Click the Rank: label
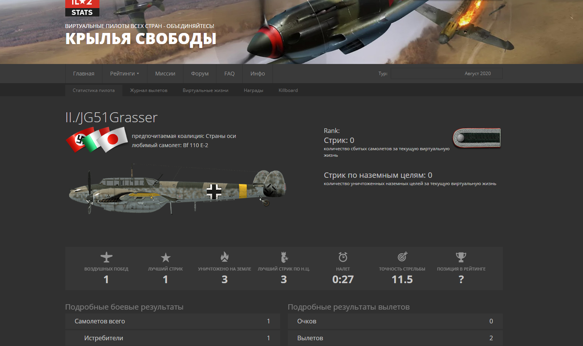 point(332,131)
